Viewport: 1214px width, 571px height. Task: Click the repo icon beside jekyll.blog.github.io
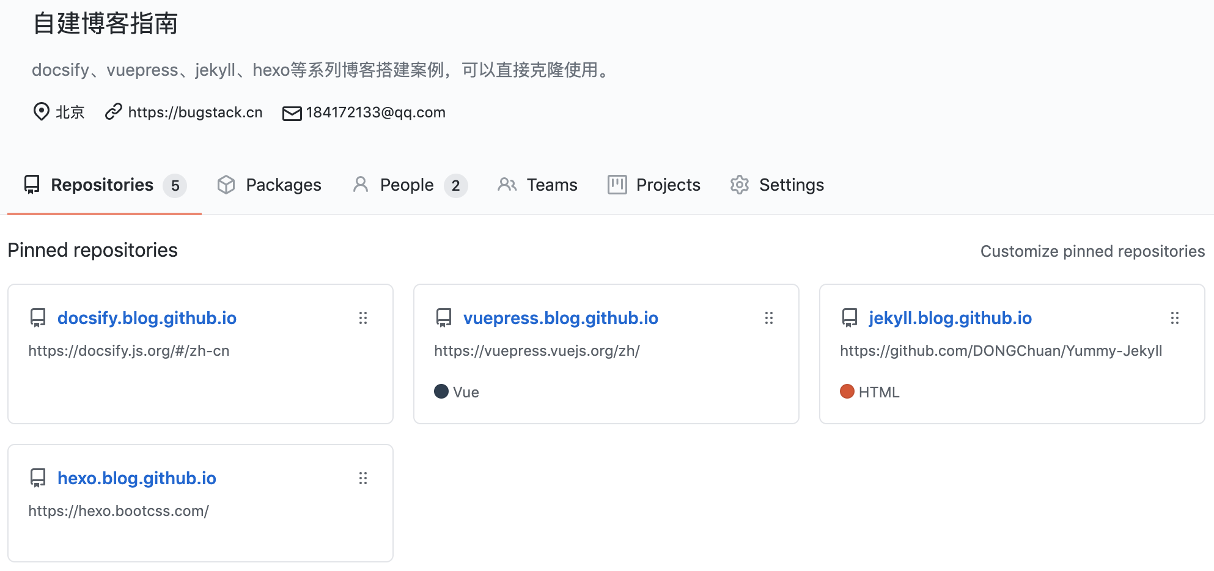pos(850,318)
